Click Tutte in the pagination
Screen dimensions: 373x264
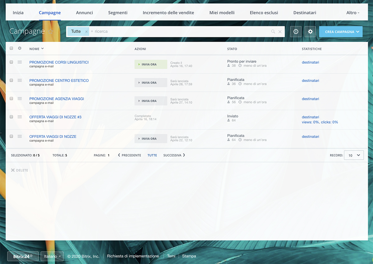[152, 155]
